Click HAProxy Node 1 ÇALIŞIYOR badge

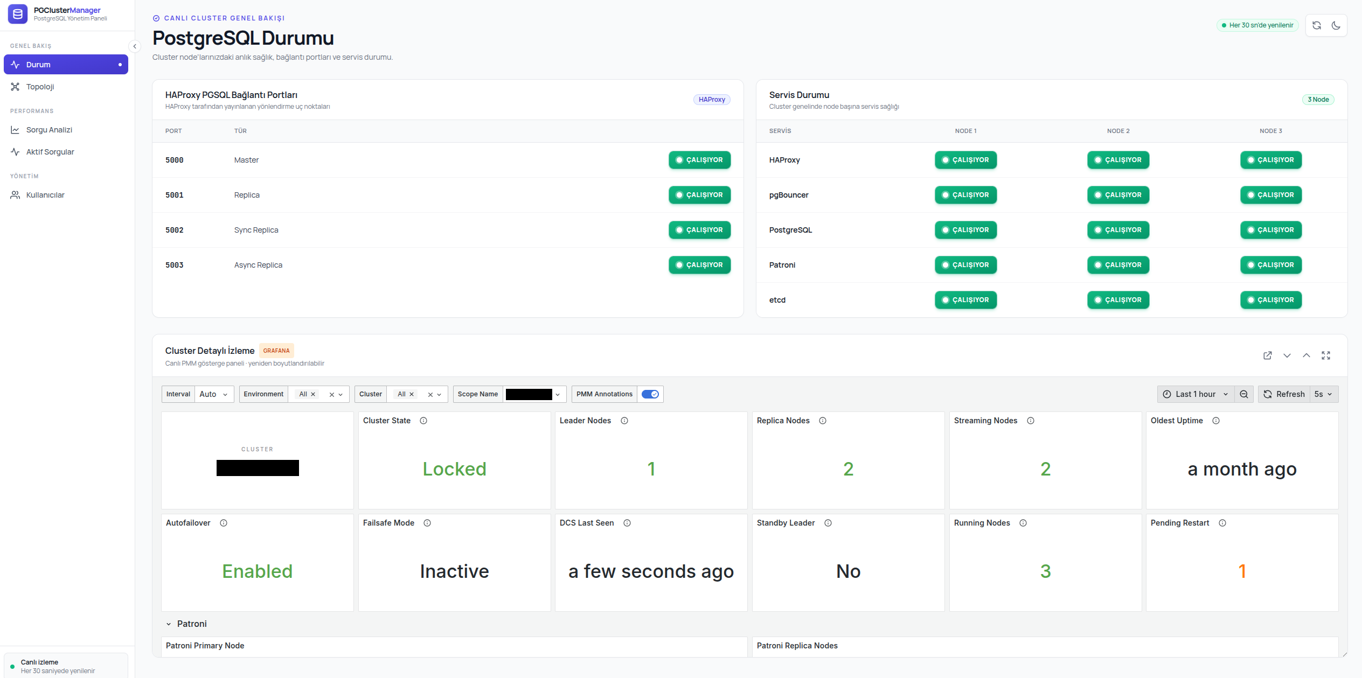point(965,160)
